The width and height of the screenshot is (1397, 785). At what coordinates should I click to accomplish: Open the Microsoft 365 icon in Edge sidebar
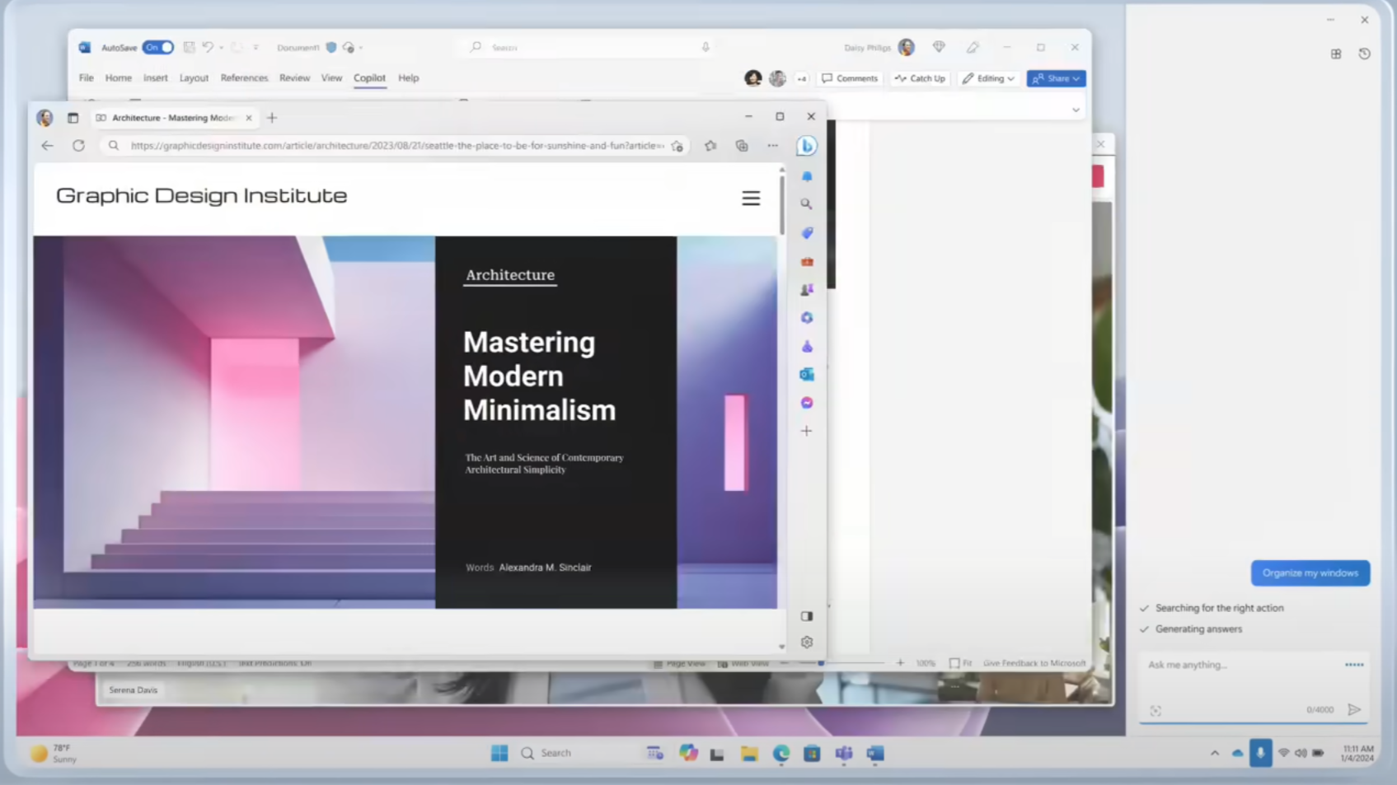pos(807,318)
